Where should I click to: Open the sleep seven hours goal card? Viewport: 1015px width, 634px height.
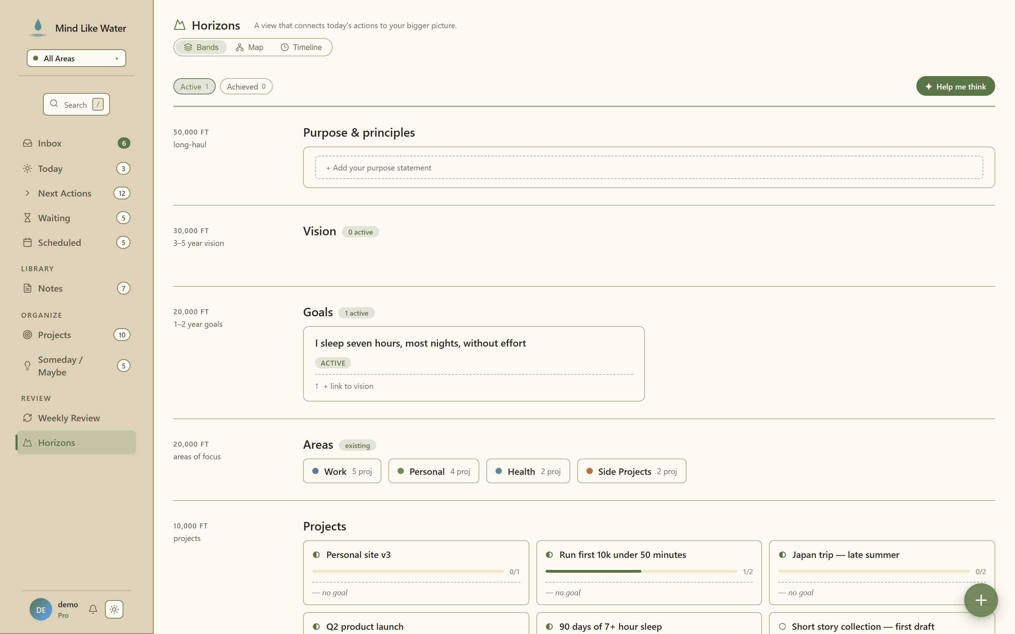tap(474, 363)
